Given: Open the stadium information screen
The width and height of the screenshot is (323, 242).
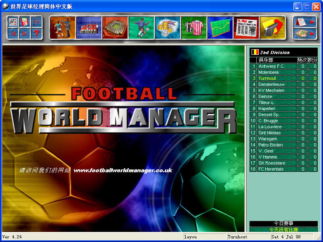Looking at the screenshot, I should coord(115,28).
